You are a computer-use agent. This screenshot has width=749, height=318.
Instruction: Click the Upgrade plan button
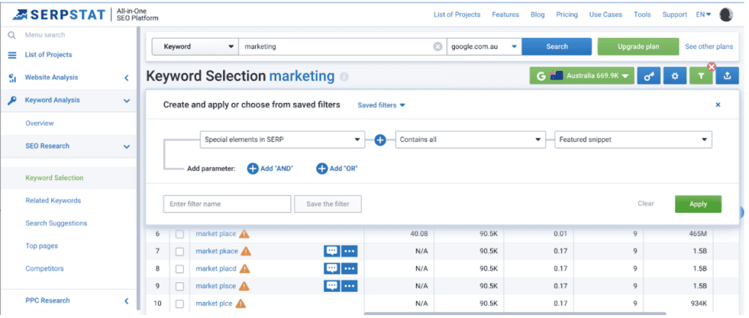(x=638, y=47)
